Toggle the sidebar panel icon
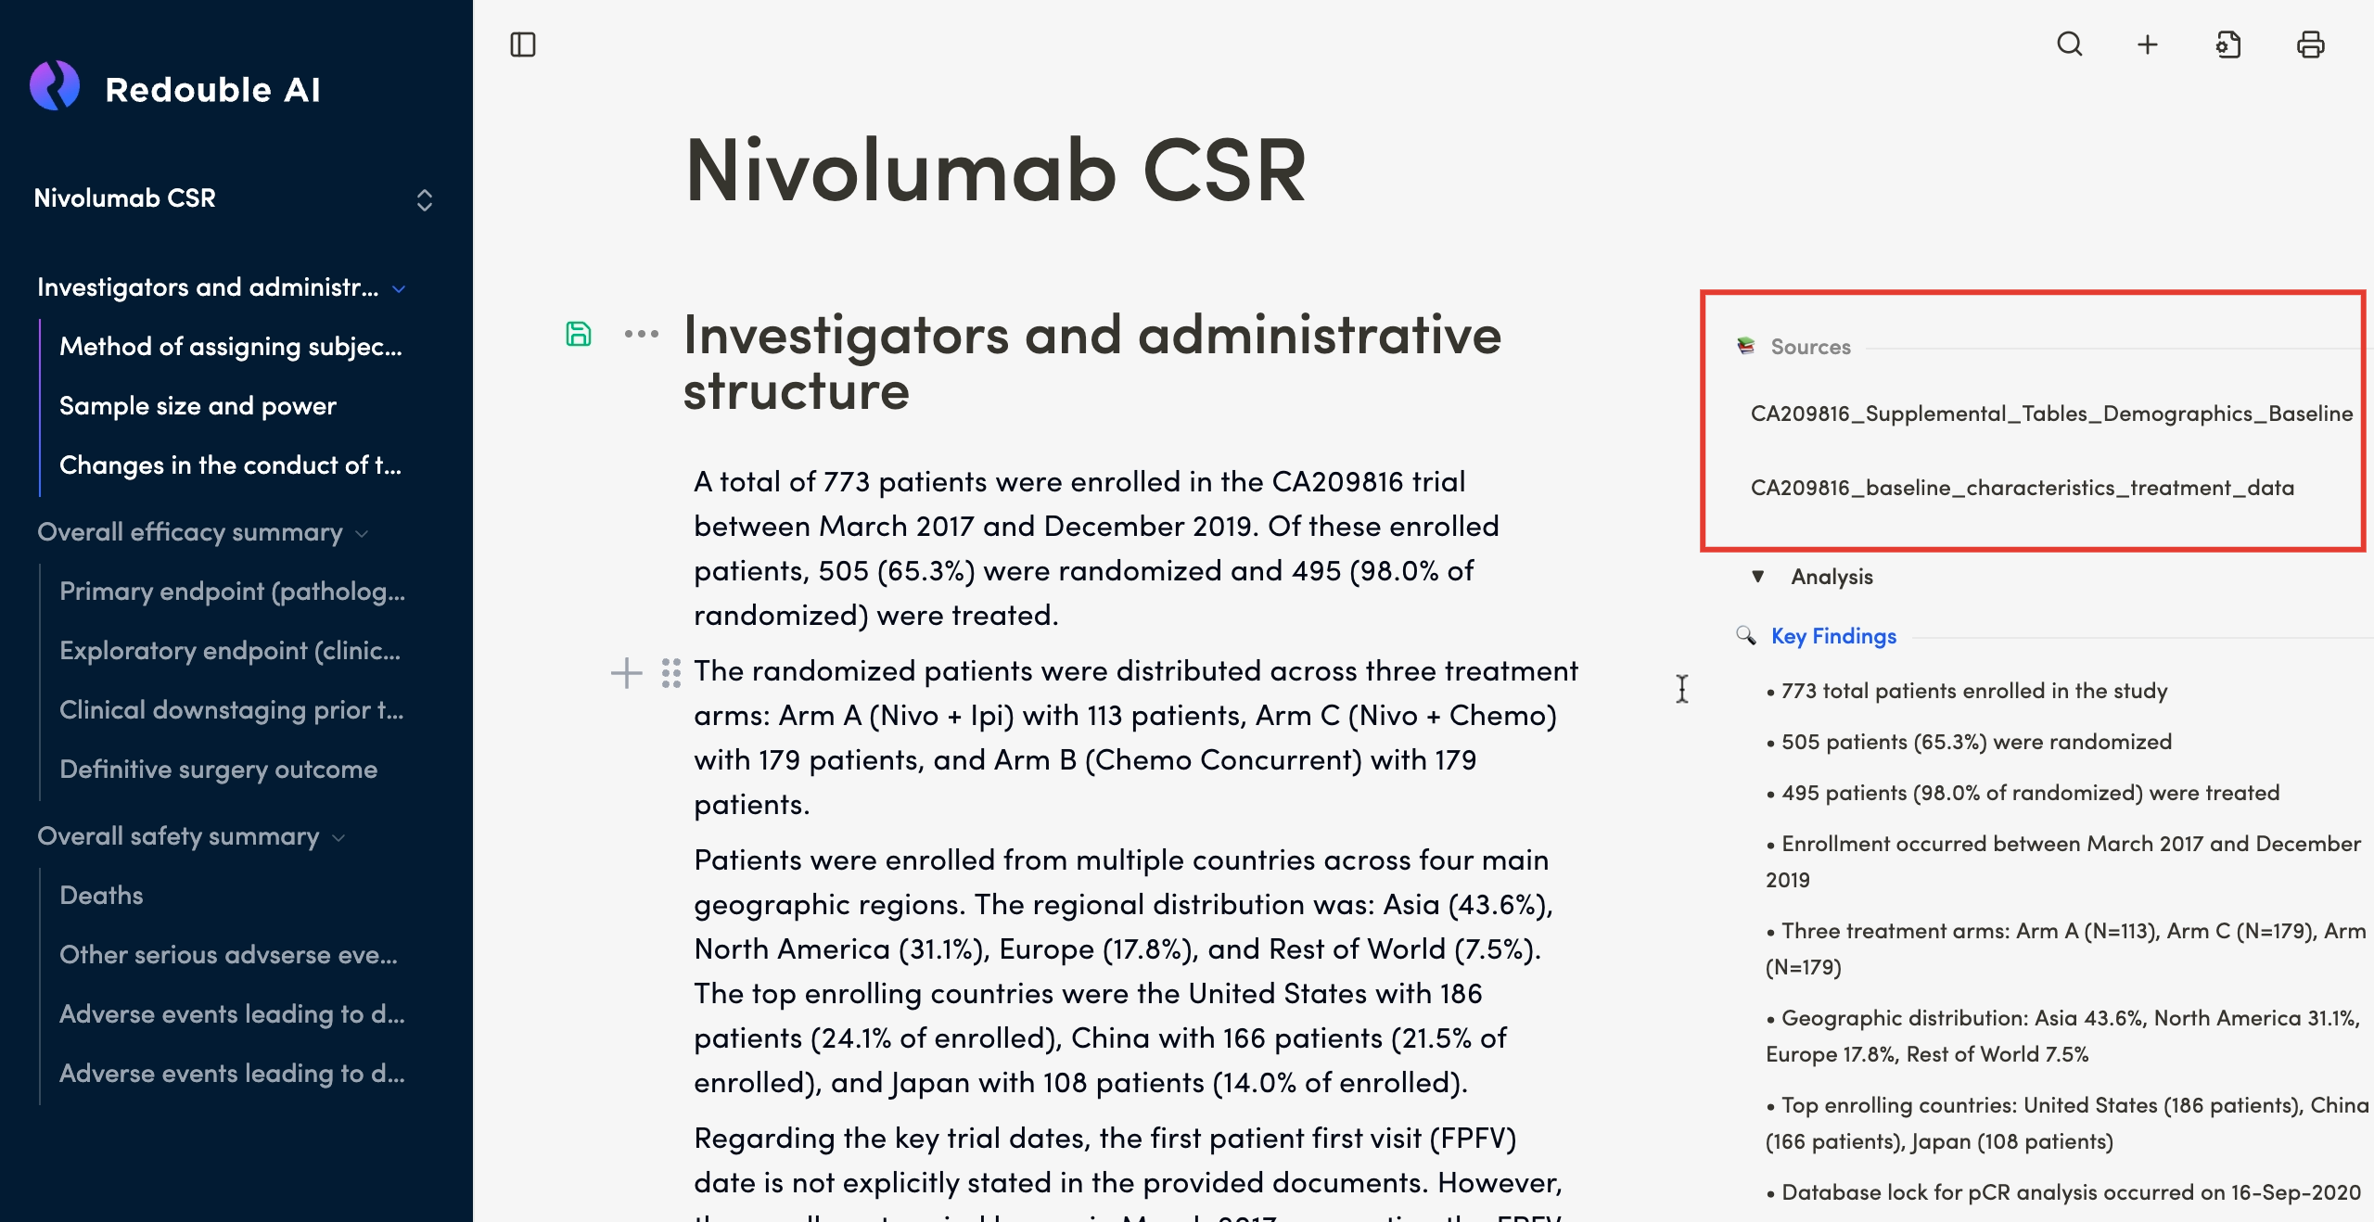This screenshot has width=2374, height=1222. (x=523, y=45)
